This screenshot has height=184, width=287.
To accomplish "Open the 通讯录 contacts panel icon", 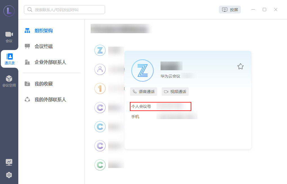I will click(9, 57).
